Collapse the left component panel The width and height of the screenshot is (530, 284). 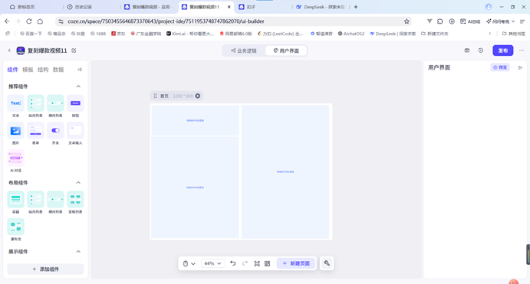(x=80, y=70)
